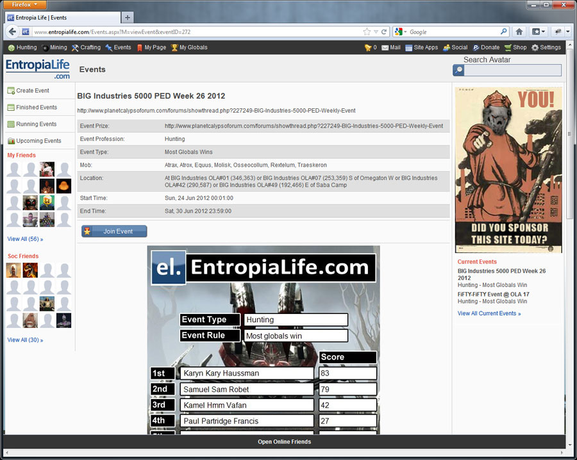
Task: Visit the Shop
Action: tap(515, 47)
